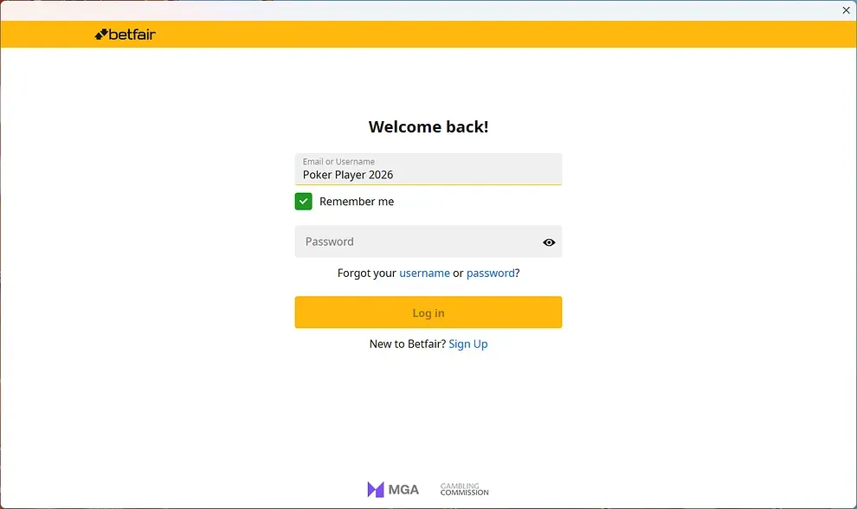Click the Betfair logo in header
Viewport: 857px width, 509px height.
tap(126, 35)
